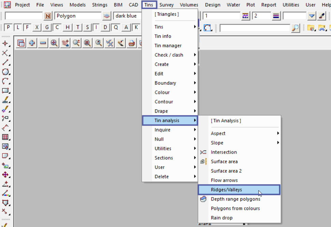The image size is (331, 227).
Task: Click the eyedropper picker icon
Action: tap(321, 16)
